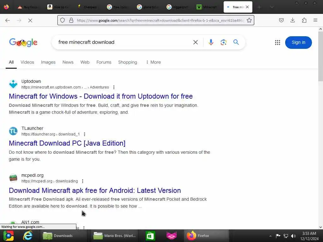Click the mcpedl.org downloading URL
Viewport: 323px width, 242px height.
[x=50, y=181]
